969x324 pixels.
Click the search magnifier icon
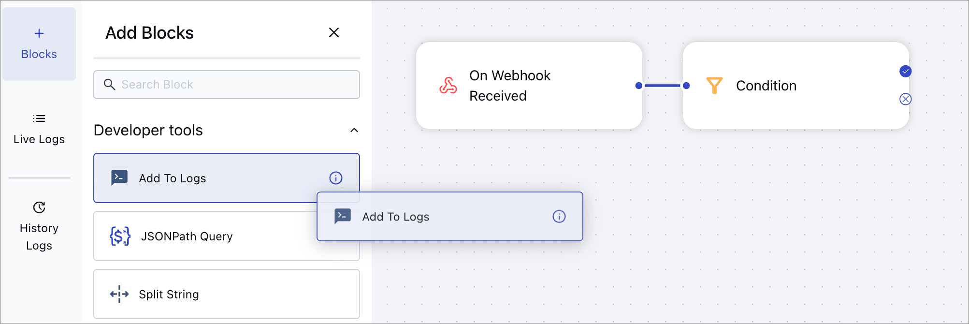tap(110, 85)
